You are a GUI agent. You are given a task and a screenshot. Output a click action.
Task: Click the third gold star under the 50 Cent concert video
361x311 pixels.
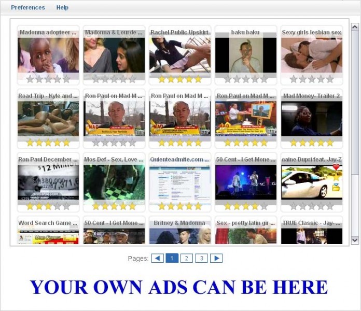click(x=246, y=206)
